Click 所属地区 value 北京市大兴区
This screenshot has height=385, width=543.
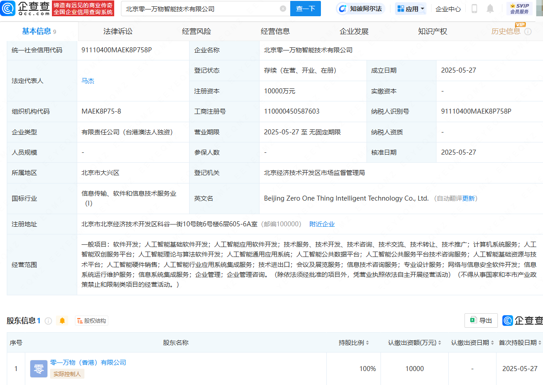pos(100,173)
